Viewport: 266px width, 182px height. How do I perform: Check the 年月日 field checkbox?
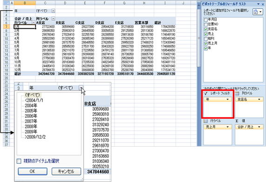tap(205, 20)
